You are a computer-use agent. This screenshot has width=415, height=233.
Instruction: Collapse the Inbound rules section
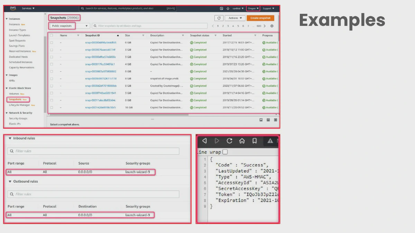[x=10, y=138]
